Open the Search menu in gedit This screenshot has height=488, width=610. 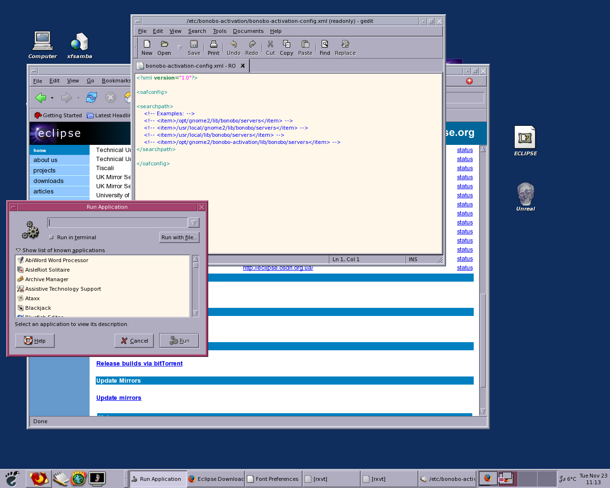197,31
